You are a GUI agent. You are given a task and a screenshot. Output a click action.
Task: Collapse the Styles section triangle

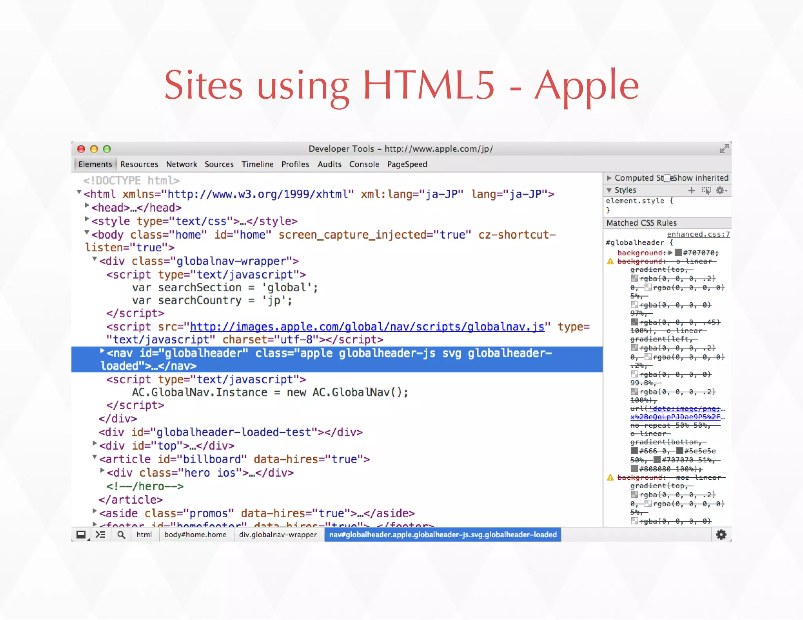609,190
